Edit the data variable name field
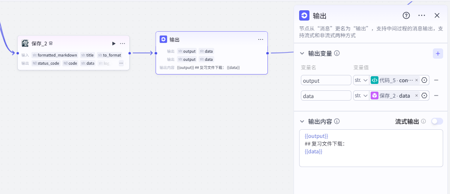The width and height of the screenshot is (450, 194). pyautogui.click(x=326, y=96)
